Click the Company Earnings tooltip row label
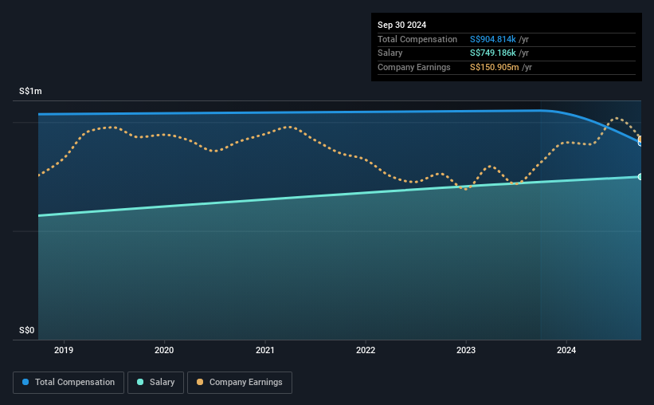Image resolution: width=654 pixels, height=405 pixels. pyautogui.click(x=413, y=67)
